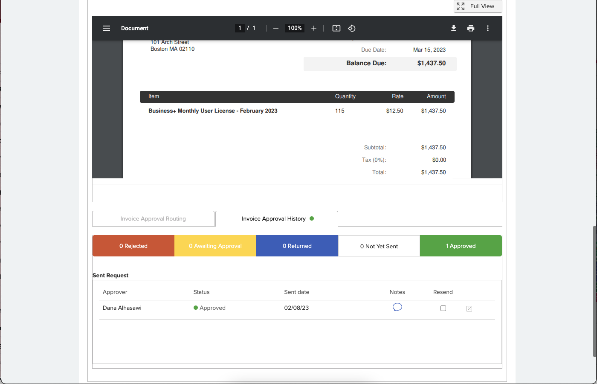Filter by 0 Rejected status
597x384 pixels.
coord(133,246)
